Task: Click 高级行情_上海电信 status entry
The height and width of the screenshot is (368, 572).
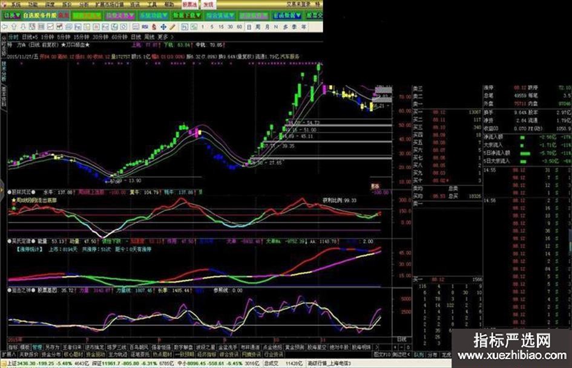Action: tap(329, 363)
